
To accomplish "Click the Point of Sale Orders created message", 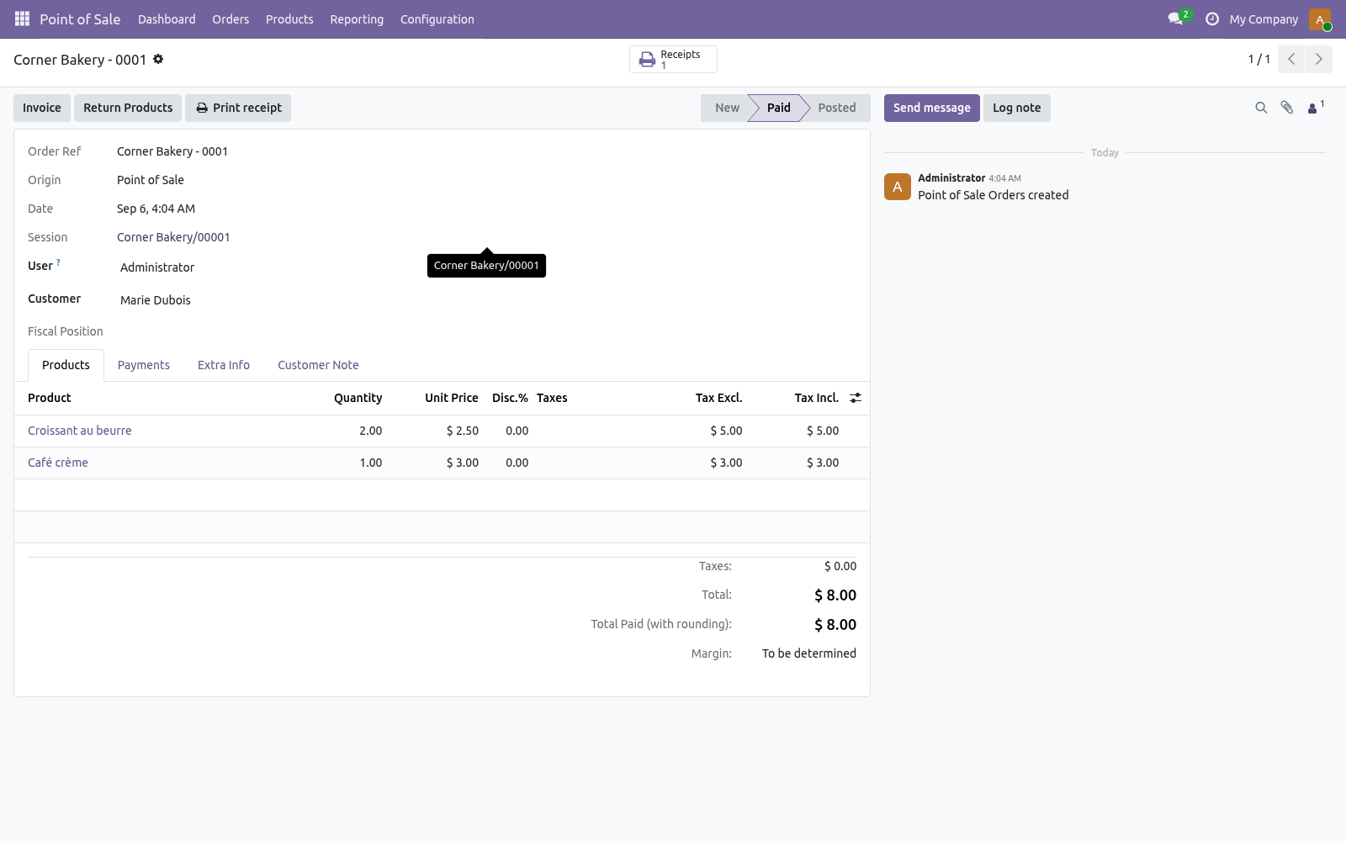I will point(994,195).
